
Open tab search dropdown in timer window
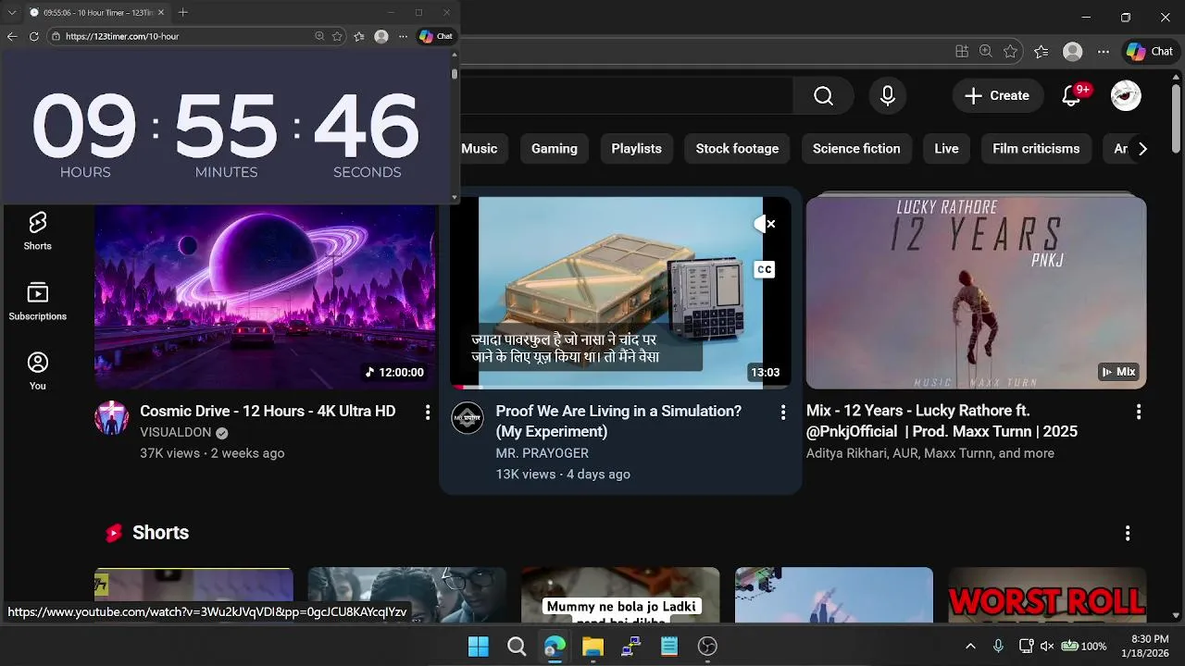[12, 12]
